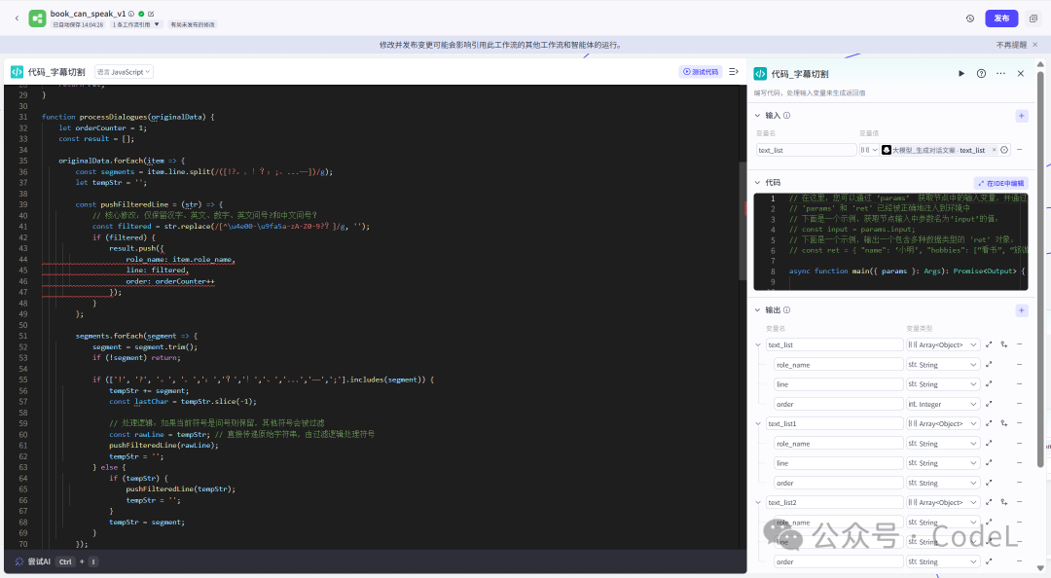Toggle editor side panel icon near 测试代码
Screen dimensions: 1051x578
pyautogui.click(x=734, y=72)
